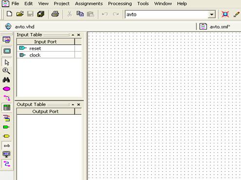Select the reset input port row
This screenshot has height=180, width=241.
pyautogui.click(x=49, y=48)
